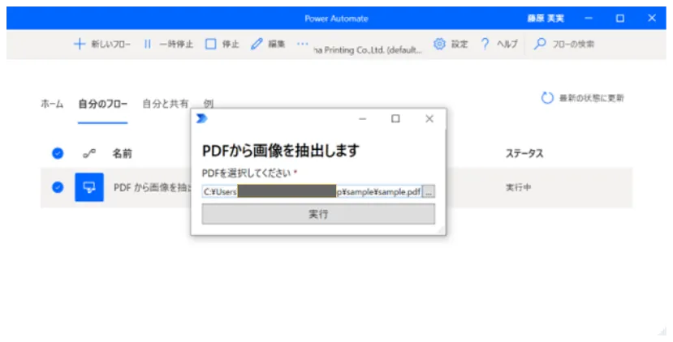Open the flow editor with 編集 pencil
Screen dimensions: 673x342
[x=268, y=44]
